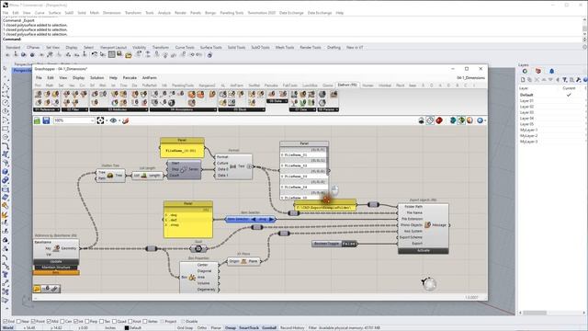Toggle the Cen osnap checkbox

[x=62, y=321]
